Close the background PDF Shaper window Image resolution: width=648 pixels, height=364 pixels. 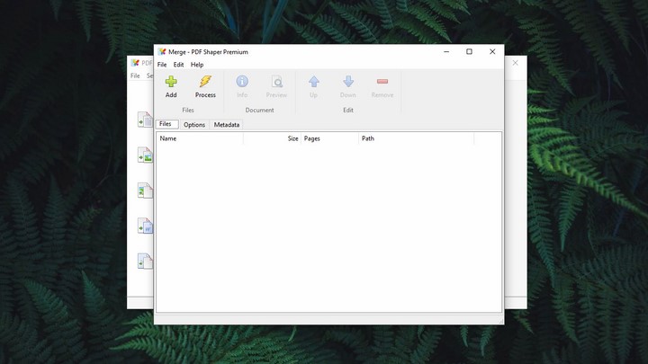(515, 63)
